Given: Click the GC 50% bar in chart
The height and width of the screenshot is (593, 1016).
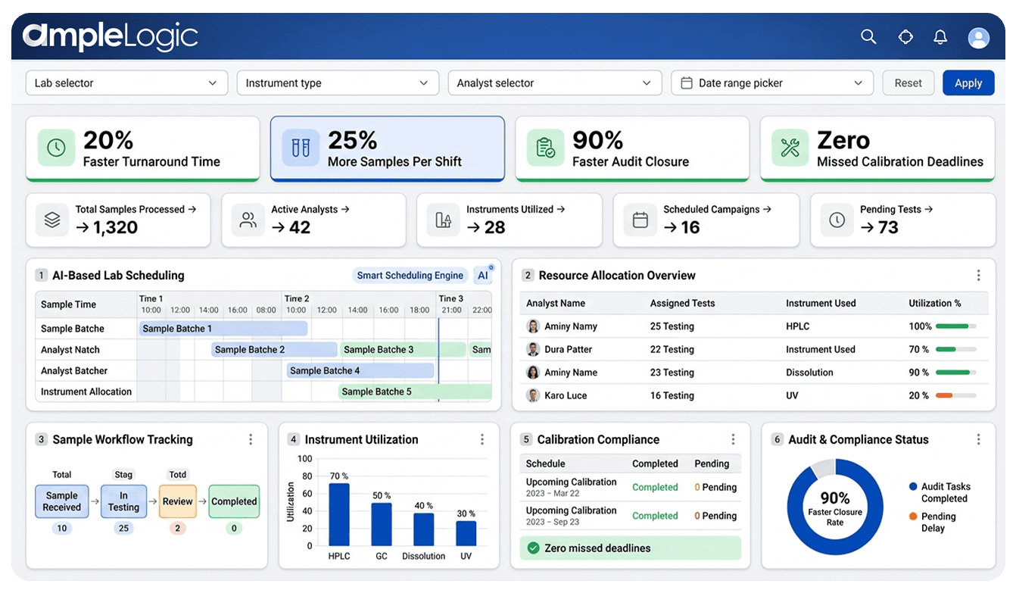Looking at the screenshot, I should click(382, 524).
